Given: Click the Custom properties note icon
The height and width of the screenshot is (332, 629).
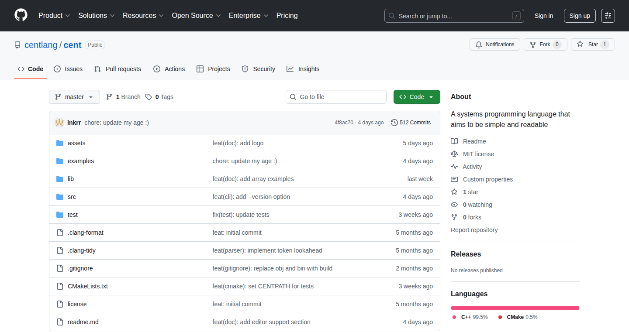Looking at the screenshot, I should tap(454, 179).
